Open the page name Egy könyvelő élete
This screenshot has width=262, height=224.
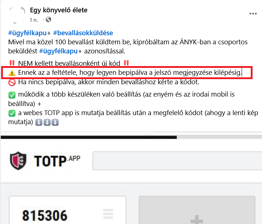tap(59, 10)
